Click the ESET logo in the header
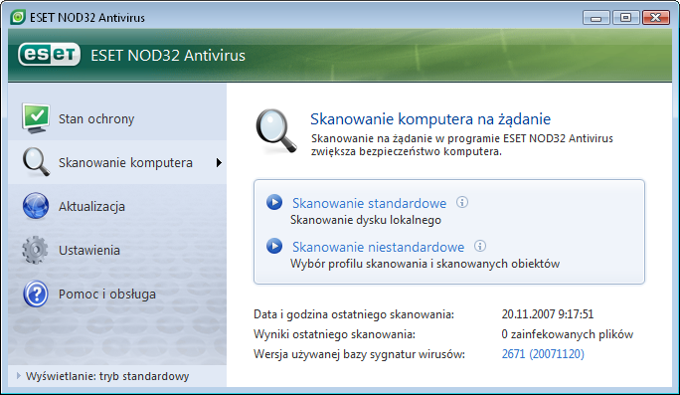Viewport: 680px width, 395px height. [49, 55]
